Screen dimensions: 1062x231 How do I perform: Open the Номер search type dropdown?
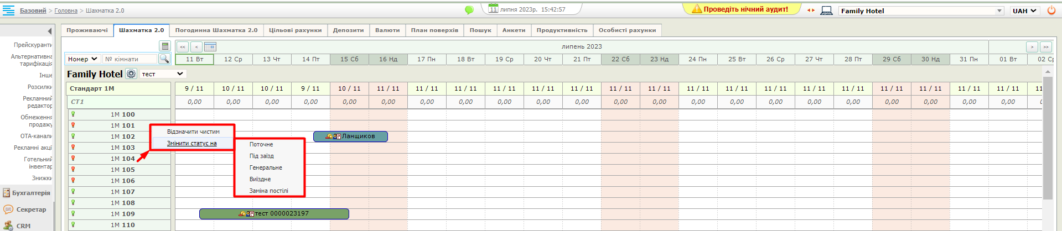[83, 59]
